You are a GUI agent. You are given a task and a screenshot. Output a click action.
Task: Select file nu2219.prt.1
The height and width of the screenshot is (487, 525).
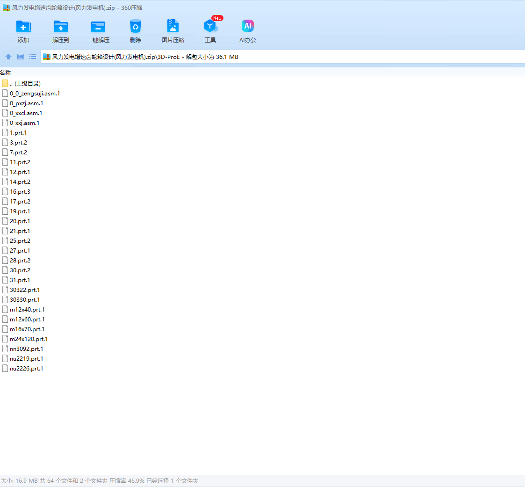[x=27, y=359]
